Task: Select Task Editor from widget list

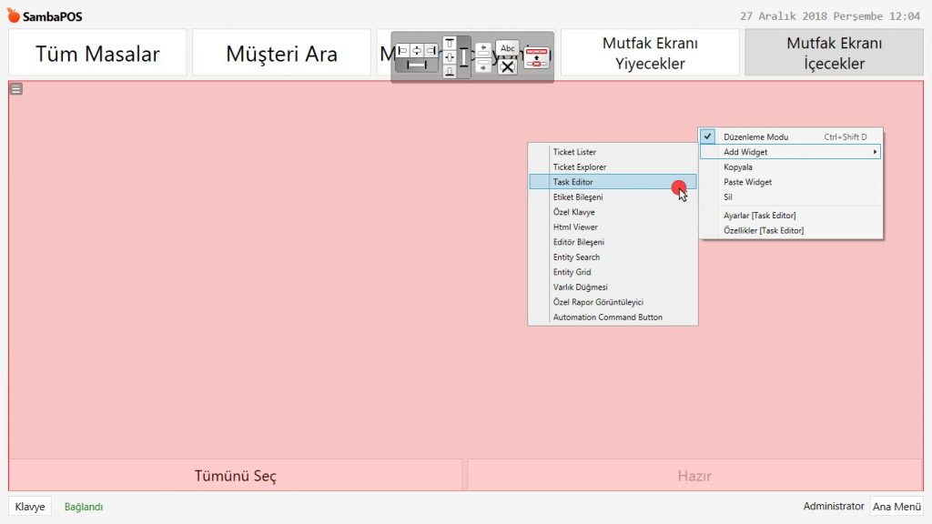Action: (573, 182)
